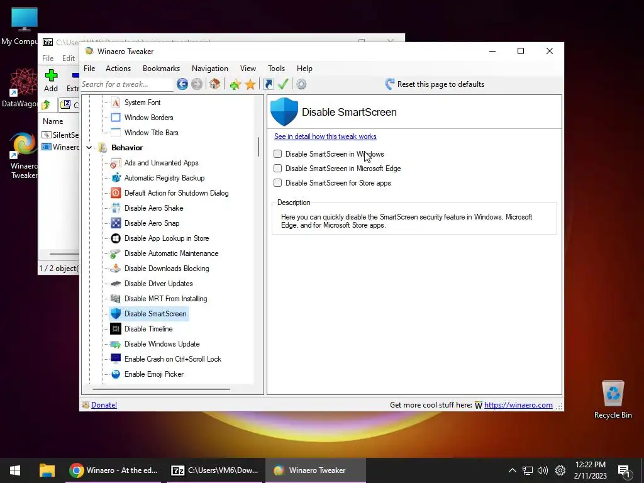The image size is (644, 483).
Task: Click the Enable Emoji Picker icon
Action: pos(116,374)
